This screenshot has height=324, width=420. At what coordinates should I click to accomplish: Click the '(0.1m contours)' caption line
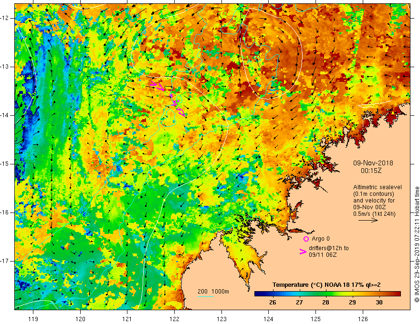coord(374,194)
